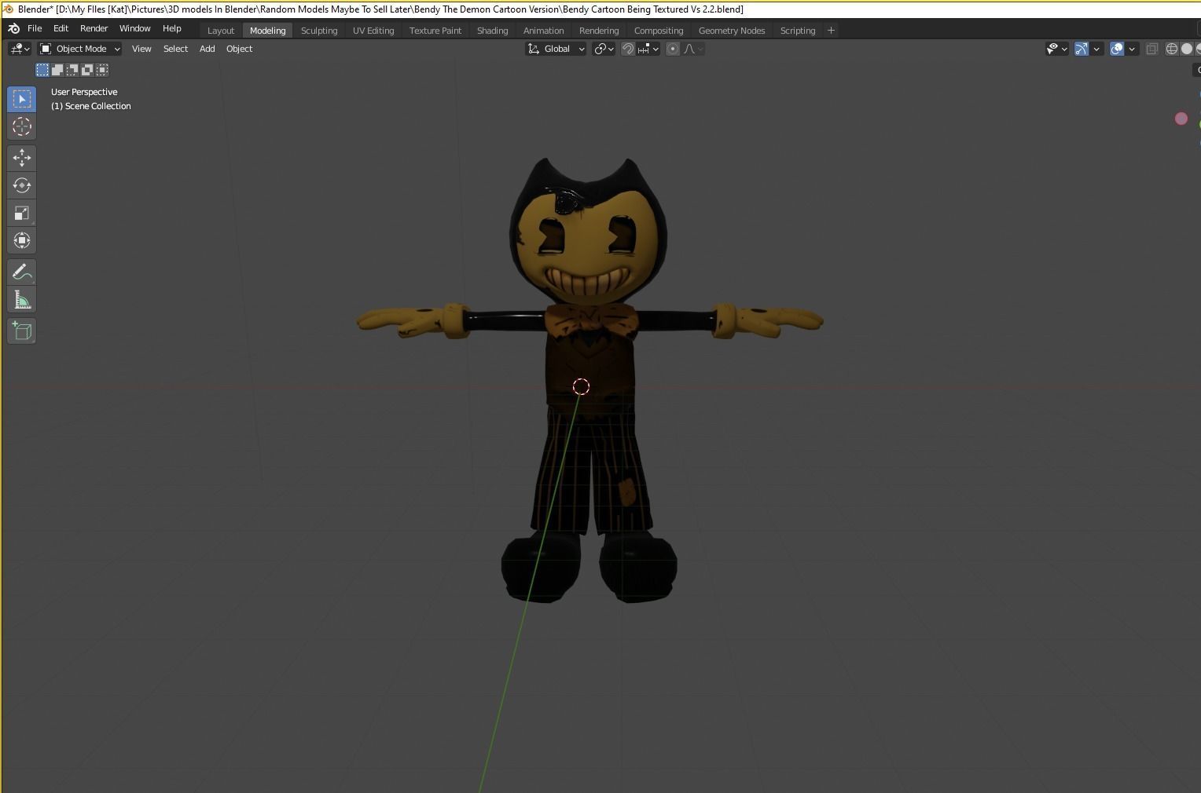1201x793 pixels.
Task: Activate the Transform tool
Action: coord(21,240)
